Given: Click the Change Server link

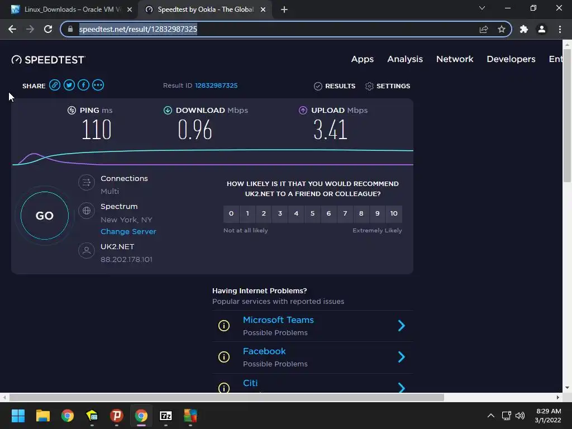Looking at the screenshot, I should tap(128, 232).
